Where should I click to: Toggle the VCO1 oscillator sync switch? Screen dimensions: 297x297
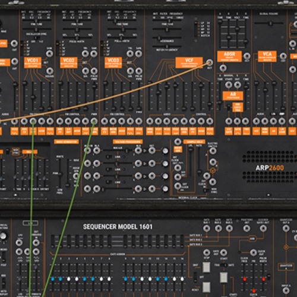[36, 37]
